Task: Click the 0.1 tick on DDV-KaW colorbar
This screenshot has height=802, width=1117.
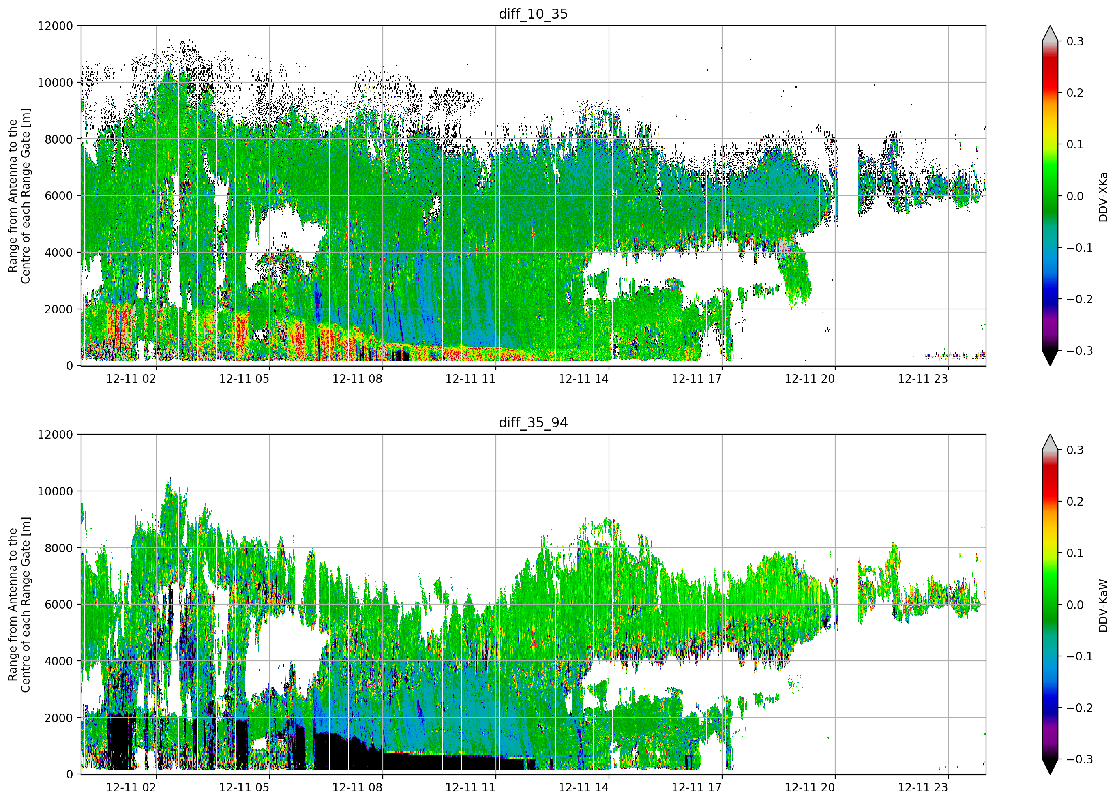Action: [1075, 553]
